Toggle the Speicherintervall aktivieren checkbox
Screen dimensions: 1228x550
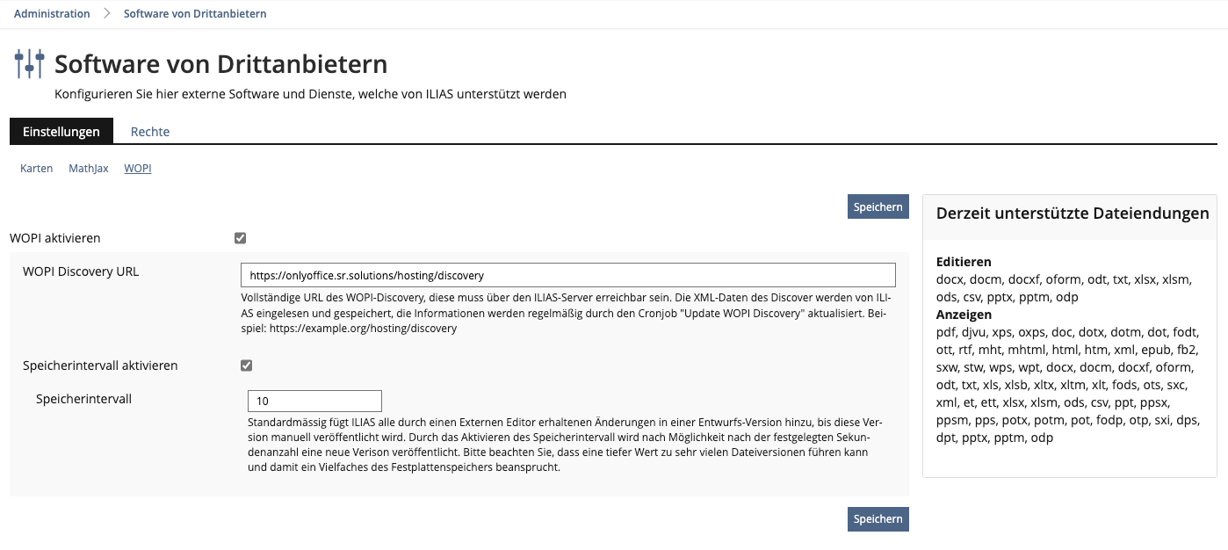point(247,365)
